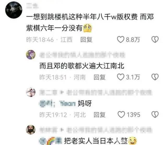The width and height of the screenshot is (167, 145).
Task: Tap comment text 而且邓的歌都火遍大江南北
Action: (x=82, y=66)
